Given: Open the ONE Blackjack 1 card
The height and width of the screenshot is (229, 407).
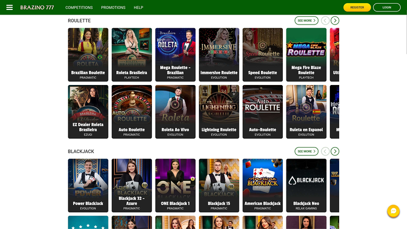Looking at the screenshot, I should [175, 185].
